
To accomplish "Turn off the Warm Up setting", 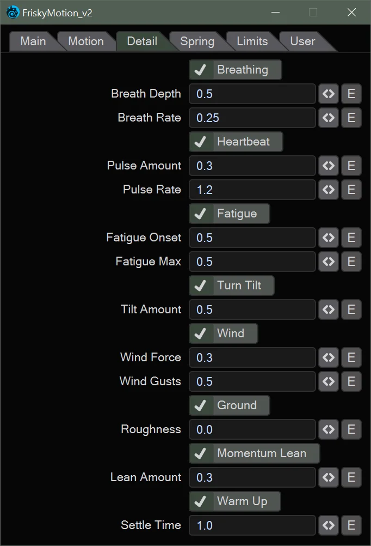I will click(x=234, y=501).
